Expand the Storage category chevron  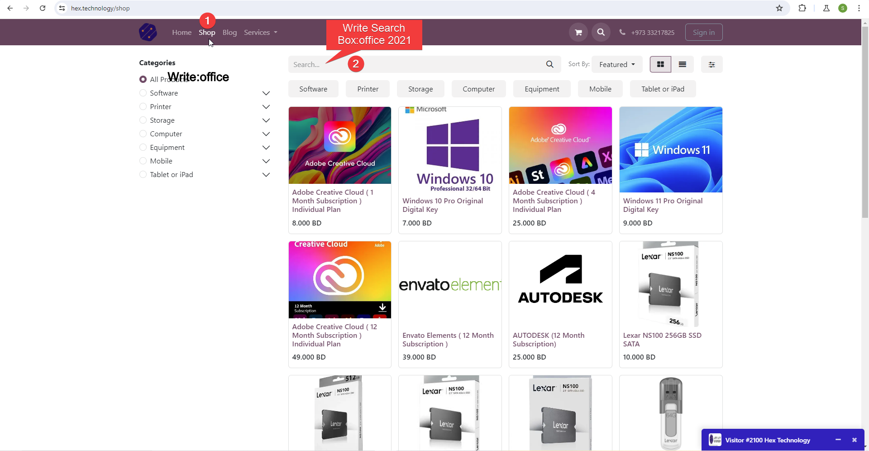click(266, 120)
